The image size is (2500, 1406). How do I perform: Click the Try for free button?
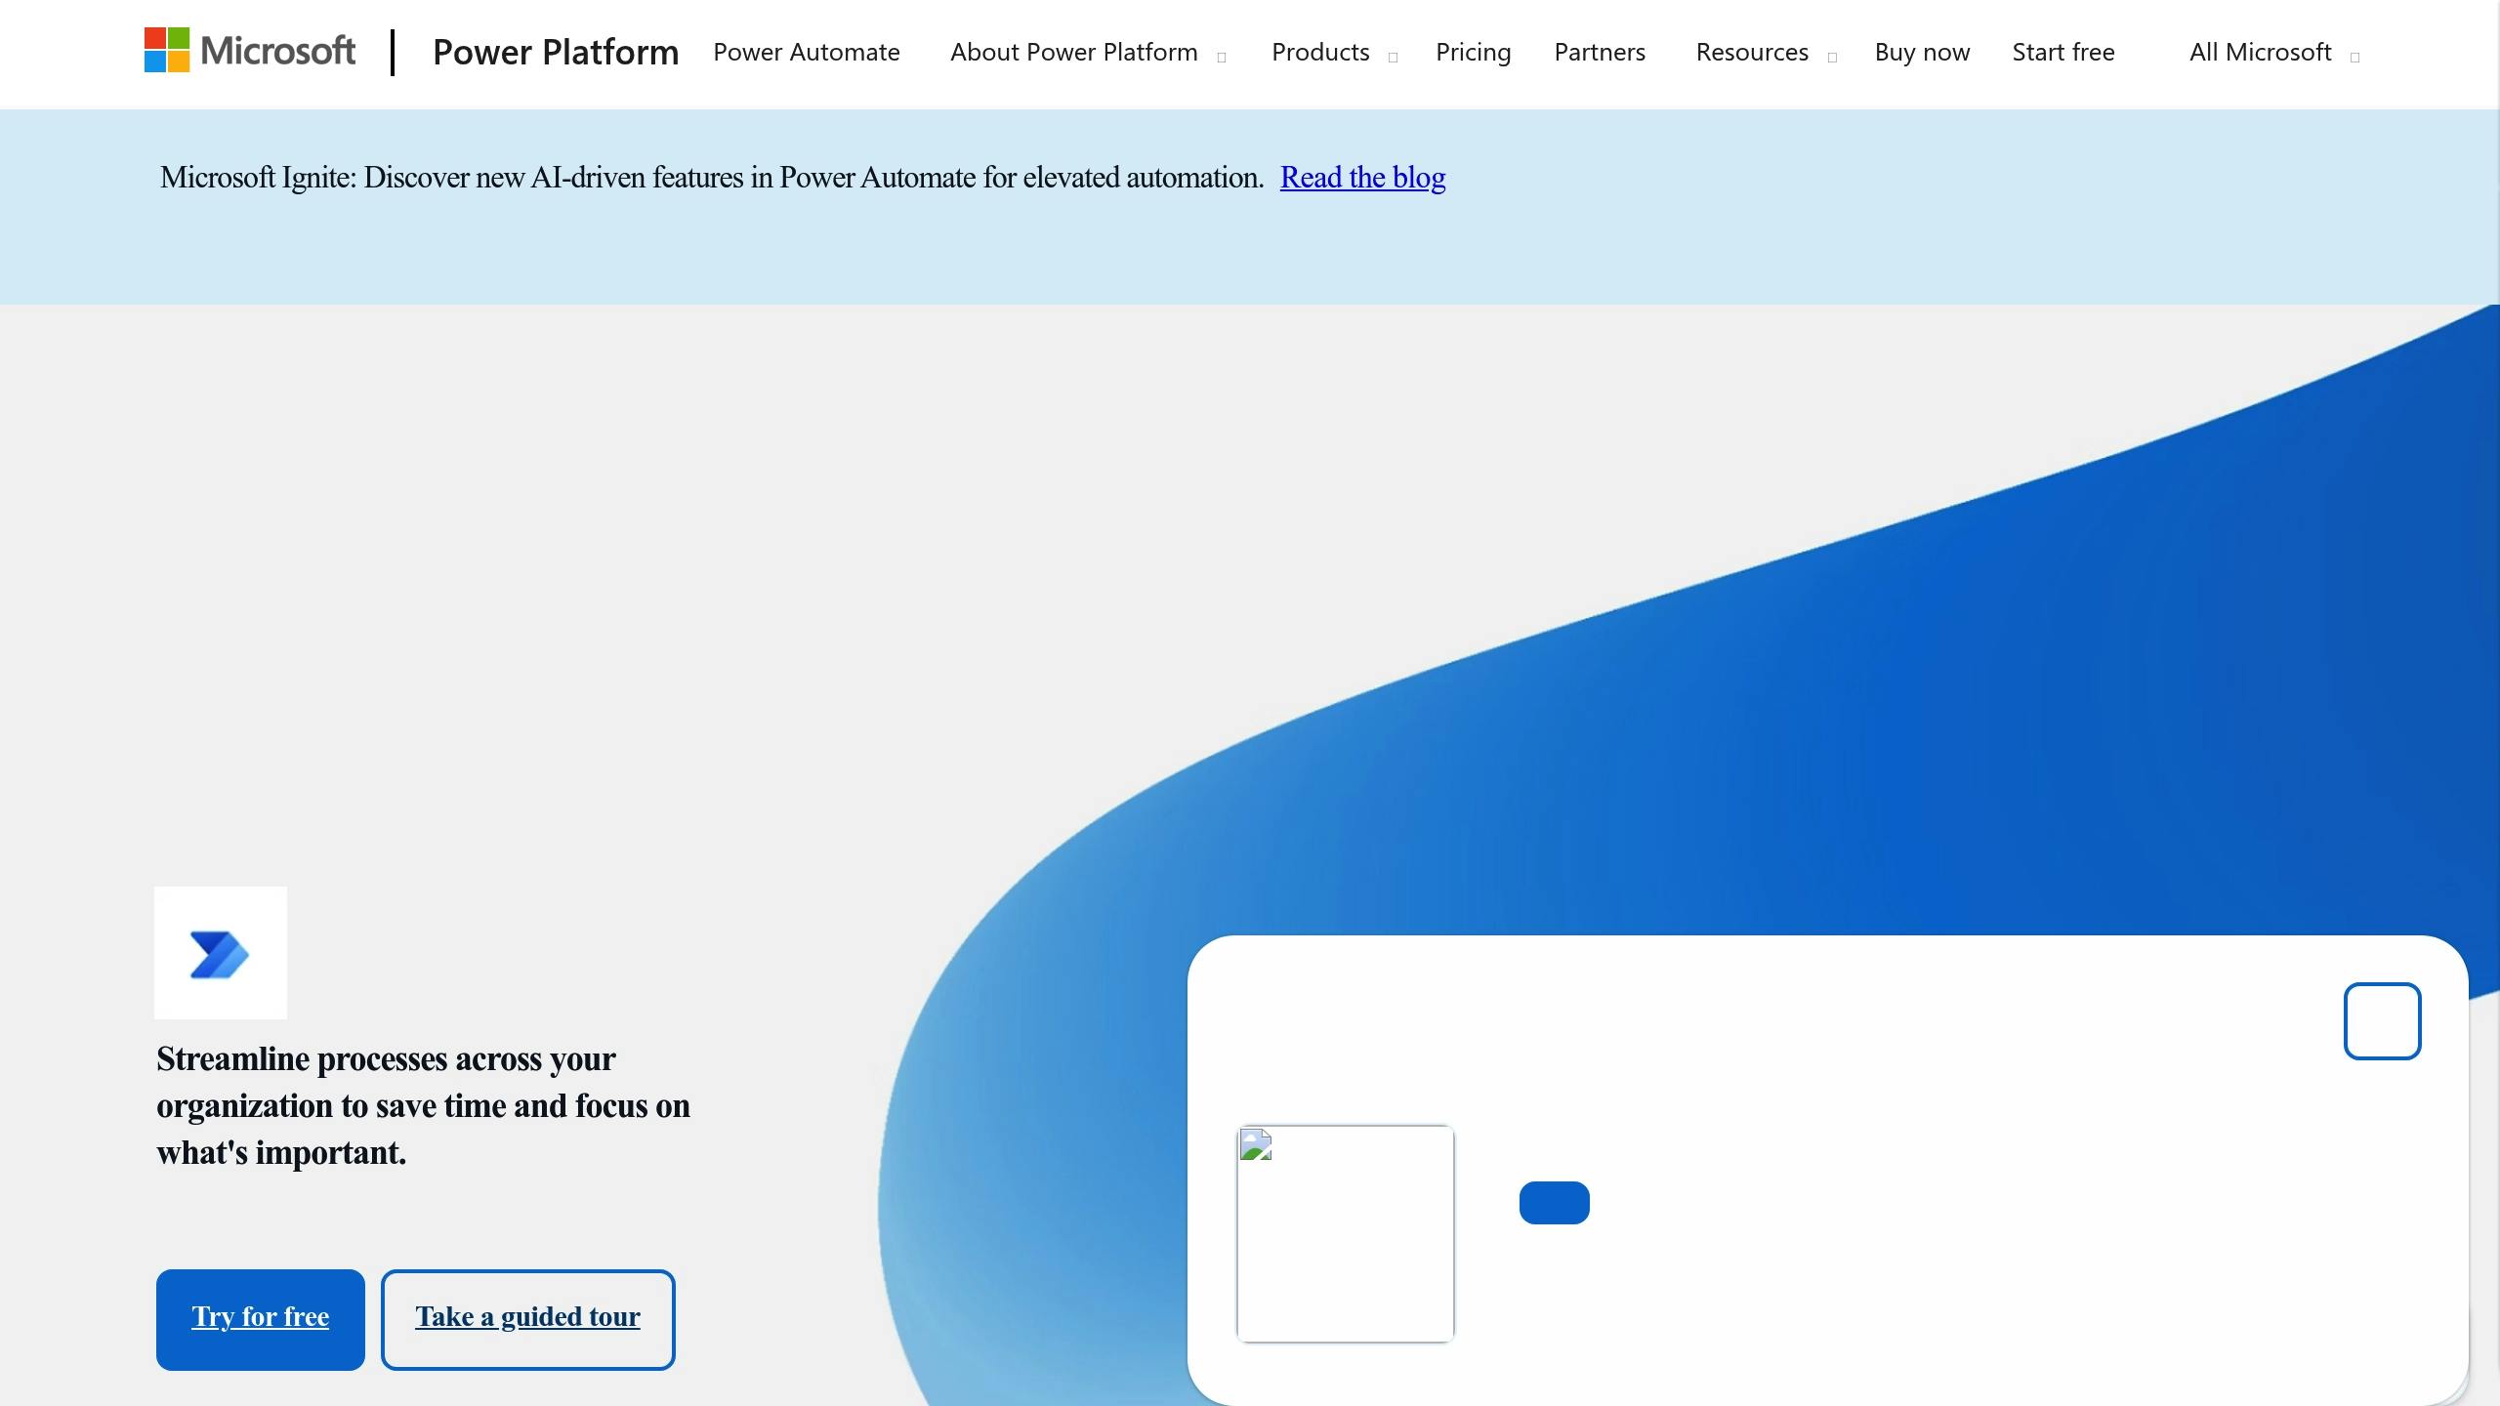[261, 1319]
